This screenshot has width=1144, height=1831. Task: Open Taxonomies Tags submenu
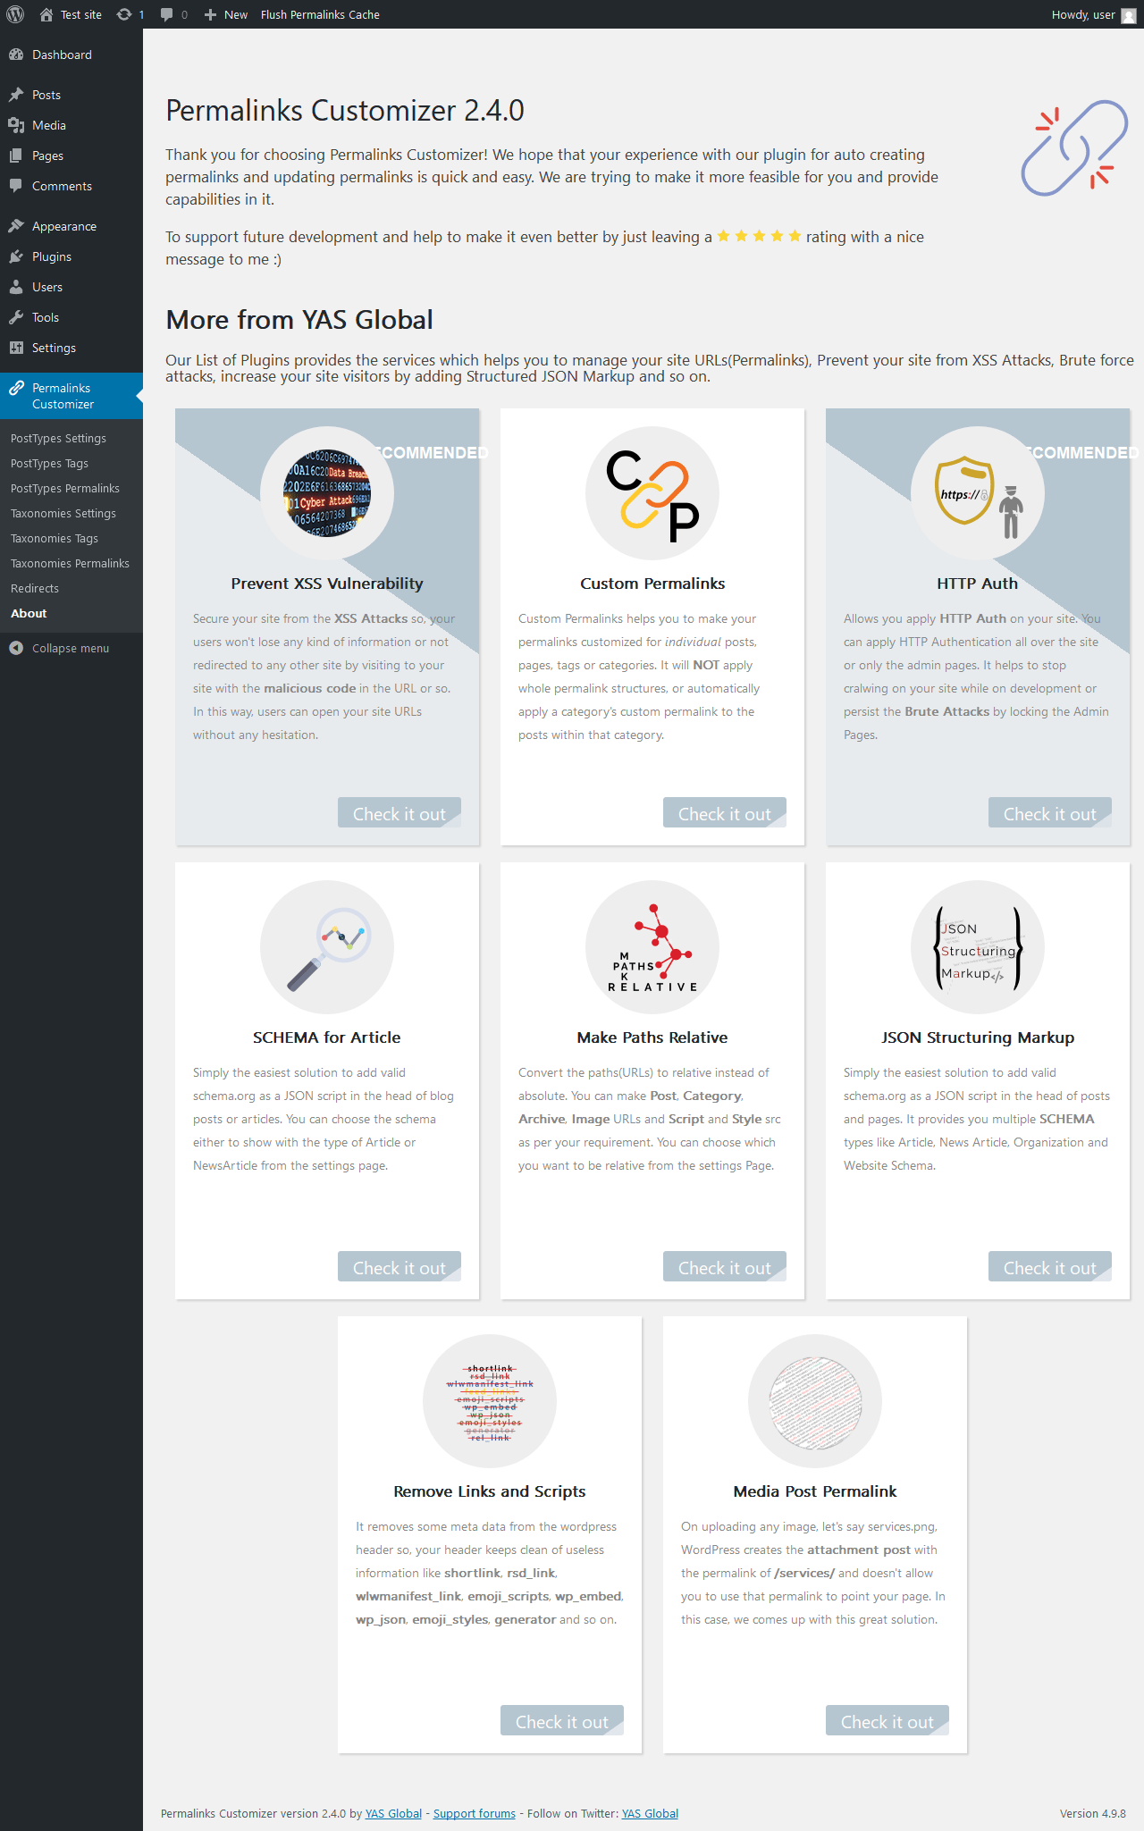pyautogui.click(x=55, y=538)
